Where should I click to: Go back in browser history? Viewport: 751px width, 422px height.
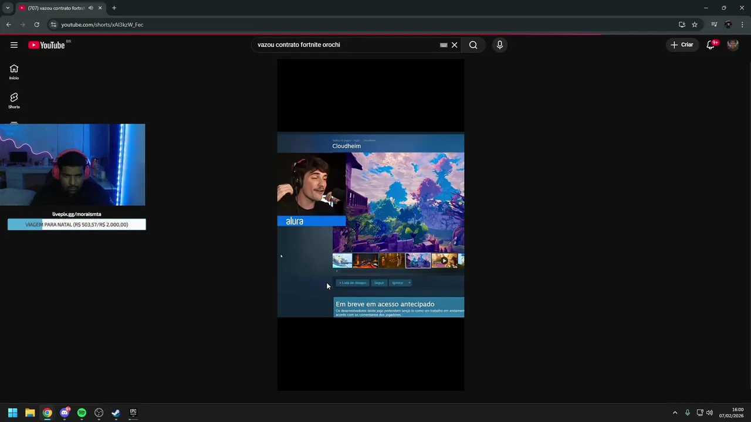[8, 25]
